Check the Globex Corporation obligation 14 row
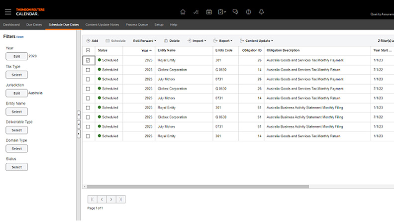This screenshot has height=222, width=394. tap(88, 70)
